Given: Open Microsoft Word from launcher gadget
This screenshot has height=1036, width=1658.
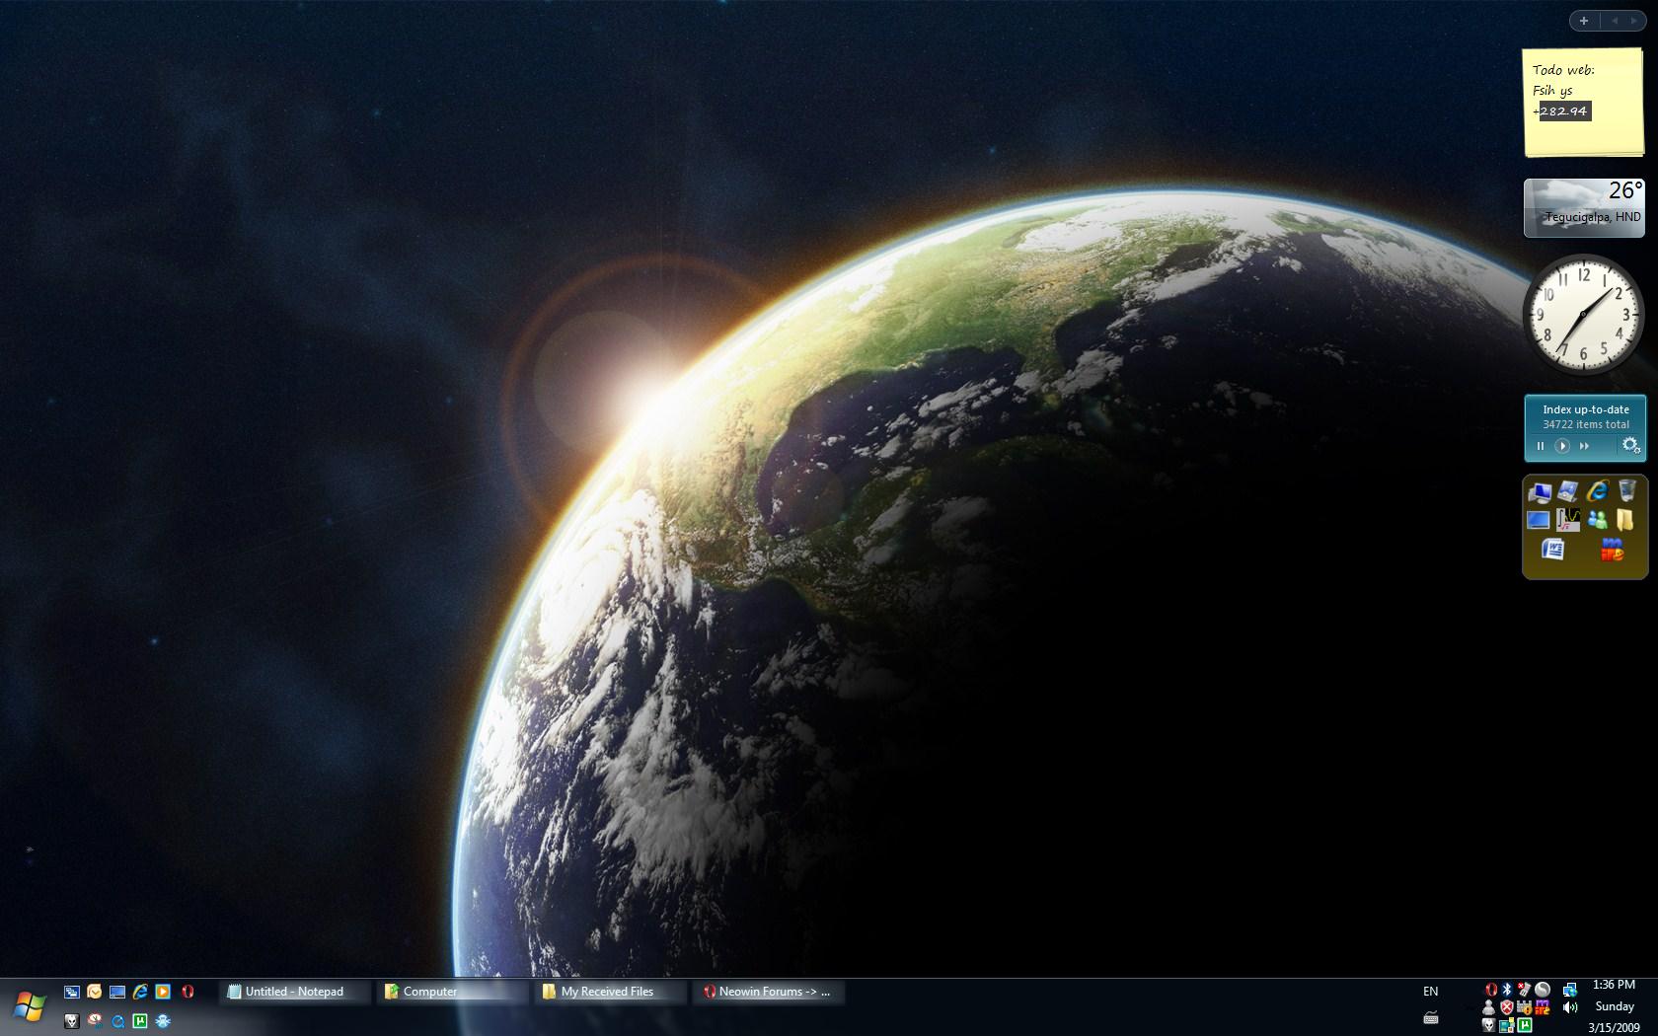Looking at the screenshot, I should tap(1553, 550).
